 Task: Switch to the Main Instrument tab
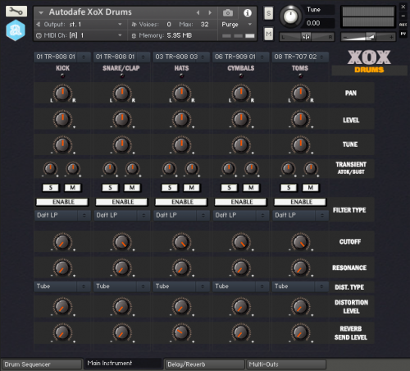(x=124, y=364)
